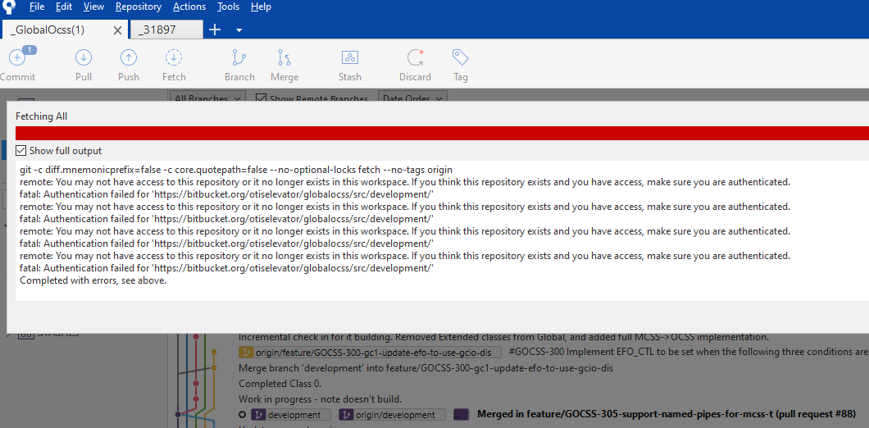869x428 pixels.
Task: Open the Repository menu
Action: 139,7
